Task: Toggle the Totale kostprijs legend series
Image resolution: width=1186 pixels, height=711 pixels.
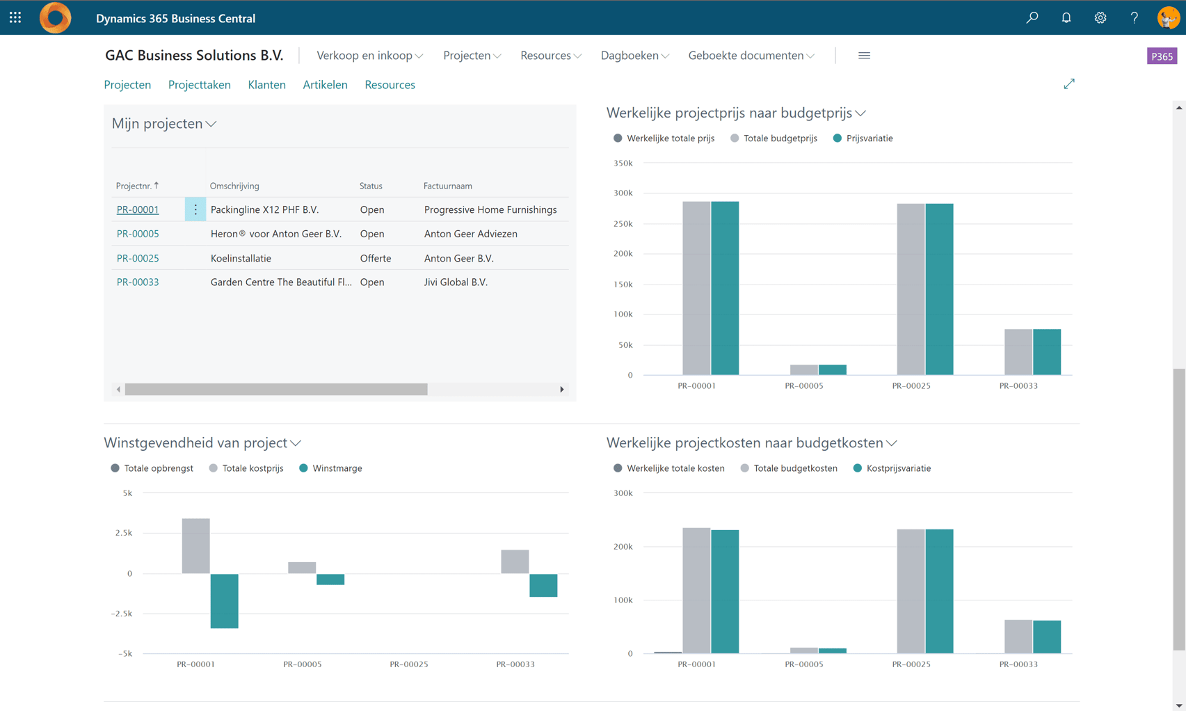Action: tap(246, 468)
